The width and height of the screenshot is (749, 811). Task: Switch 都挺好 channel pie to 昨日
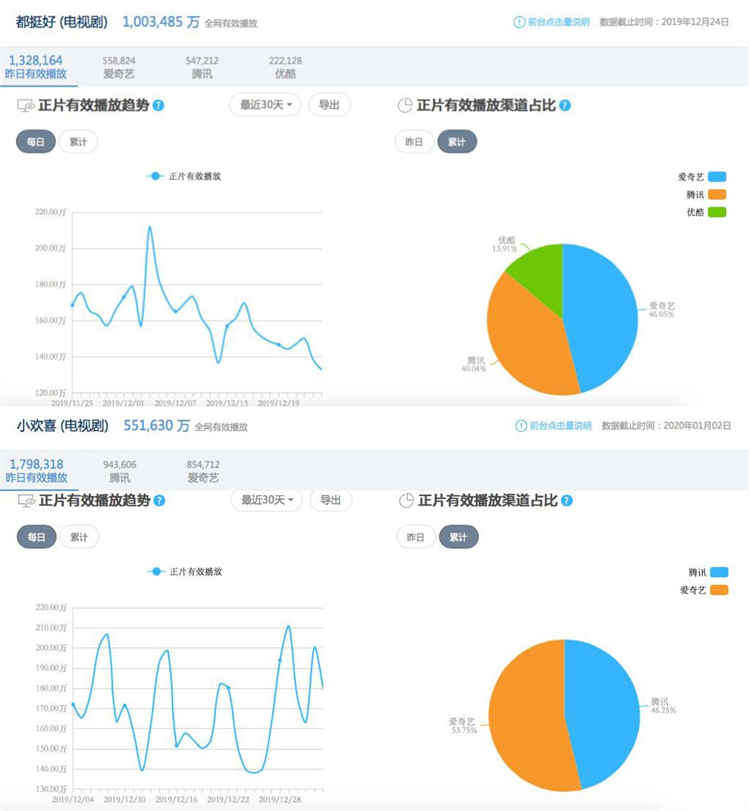click(x=416, y=142)
